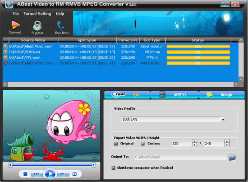Switch to the MPEG tab
Viewport: 248px width, 182px height.
[175, 95]
